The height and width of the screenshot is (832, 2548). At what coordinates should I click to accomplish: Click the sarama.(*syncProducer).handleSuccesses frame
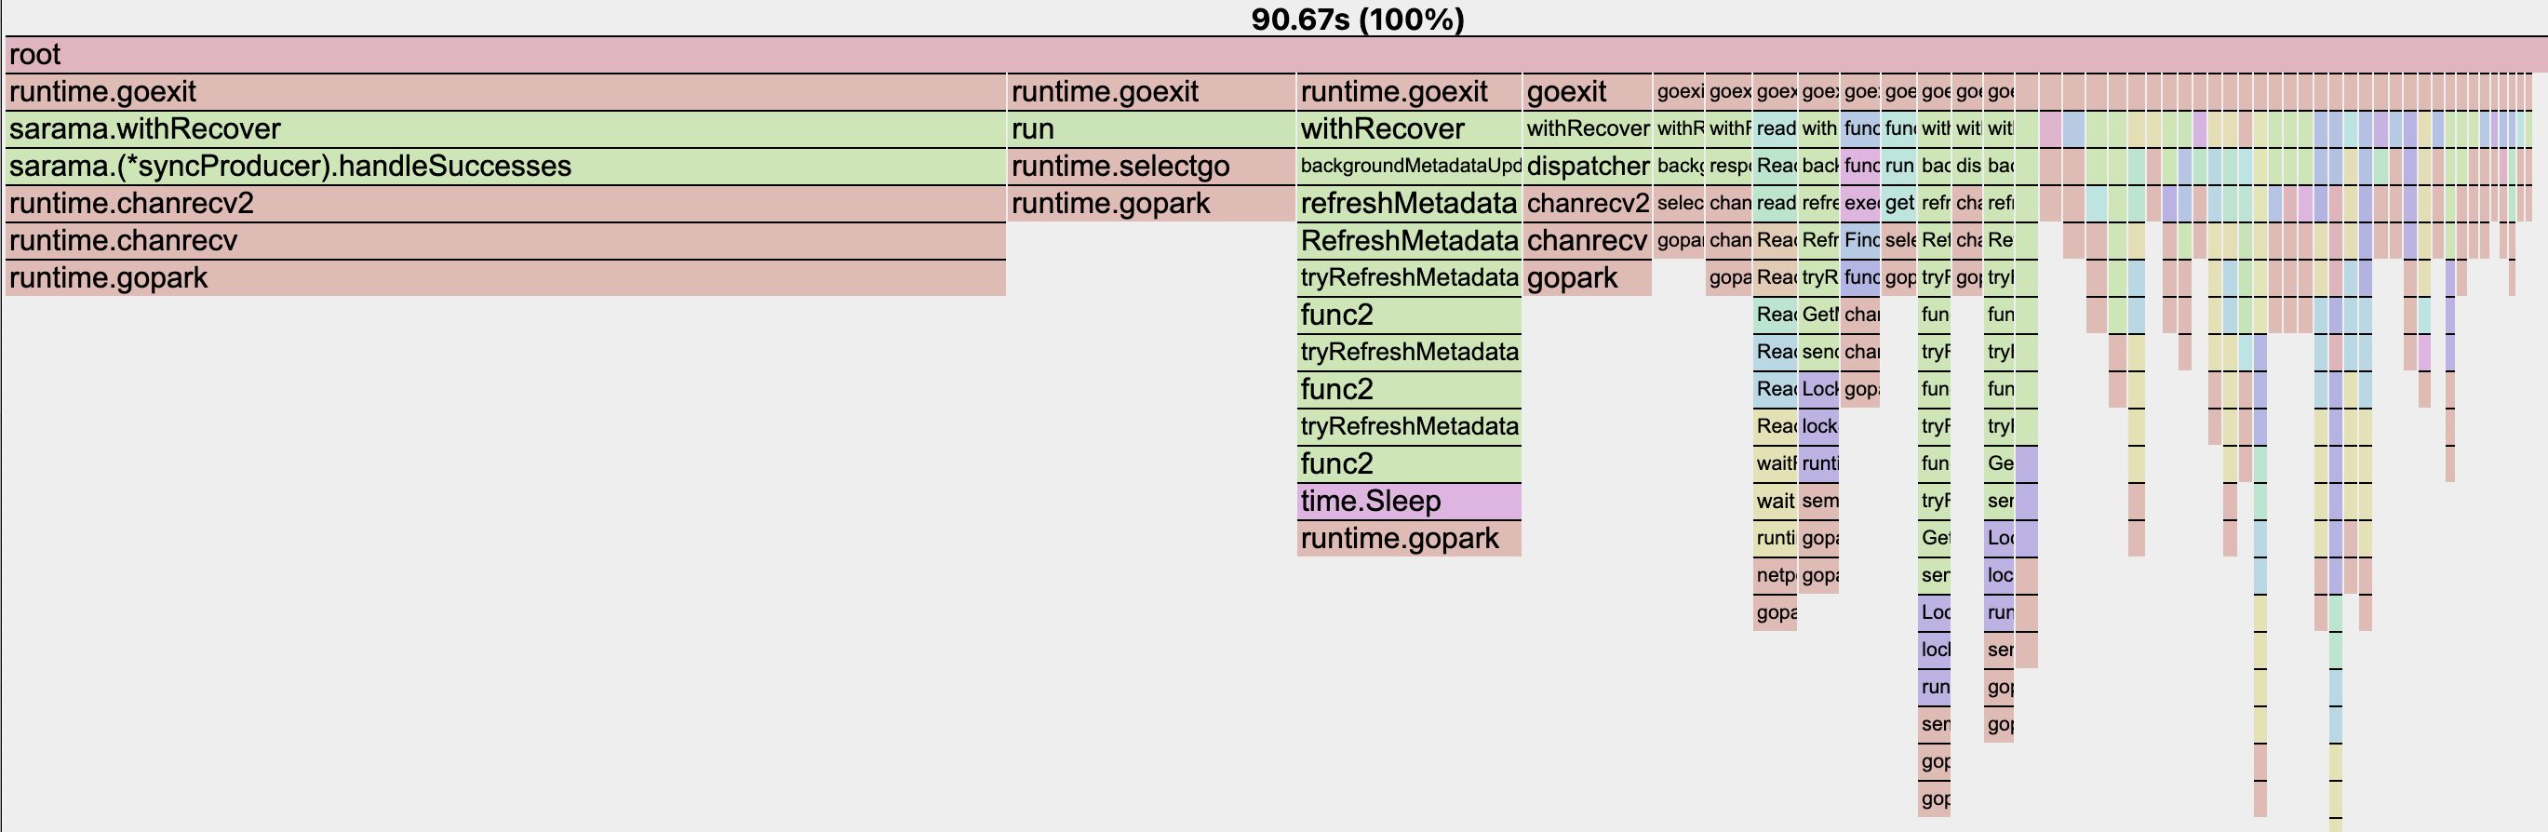click(505, 167)
